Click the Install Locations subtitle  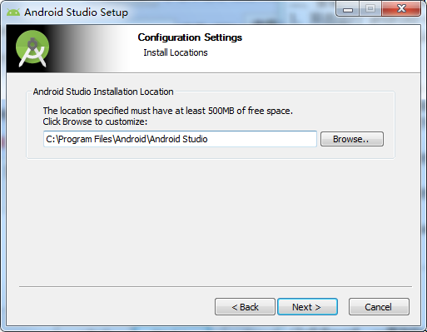click(x=176, y=52)
